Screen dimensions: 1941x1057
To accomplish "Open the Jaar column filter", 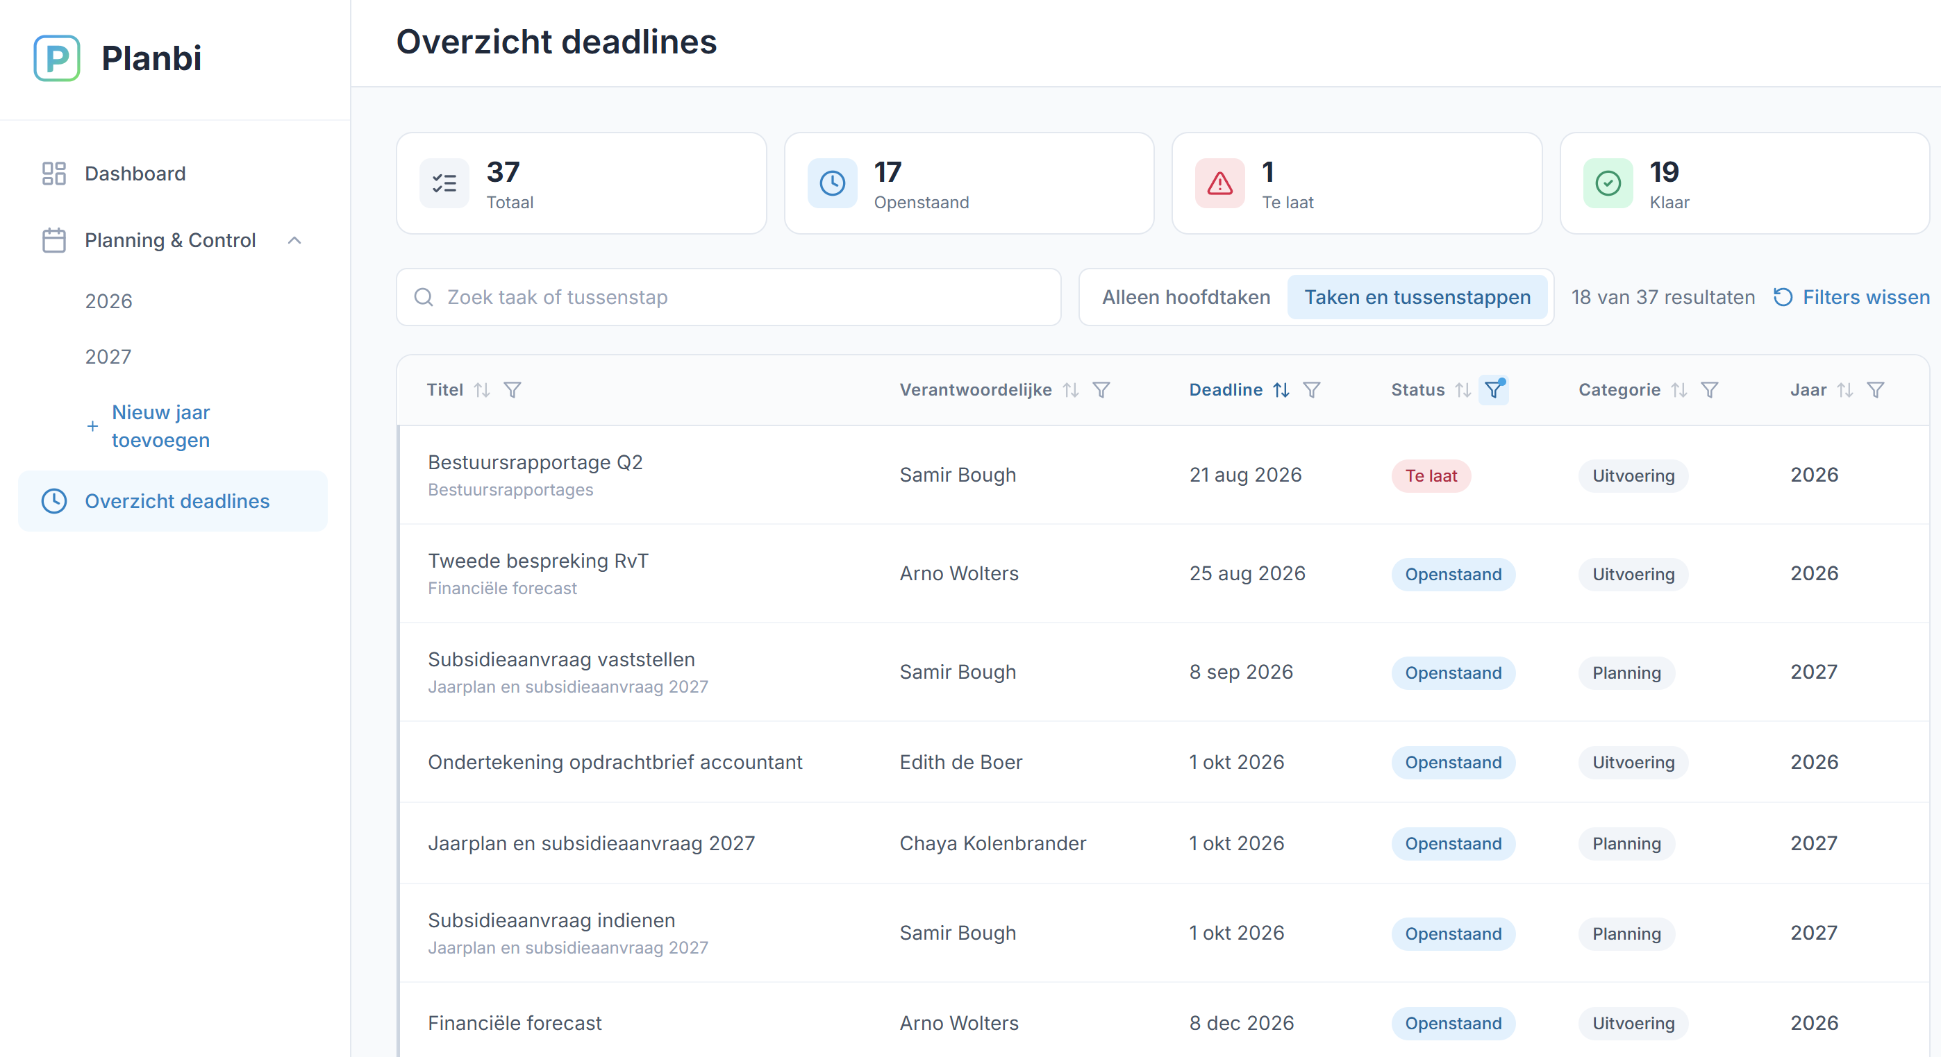I will [1876, 390].
